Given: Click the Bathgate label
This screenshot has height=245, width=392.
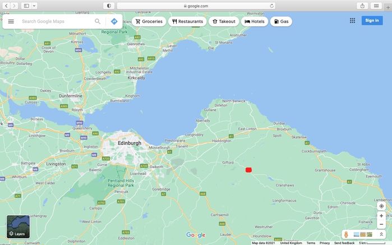Looking at the screenshot, I should click(x=28, y=163).
